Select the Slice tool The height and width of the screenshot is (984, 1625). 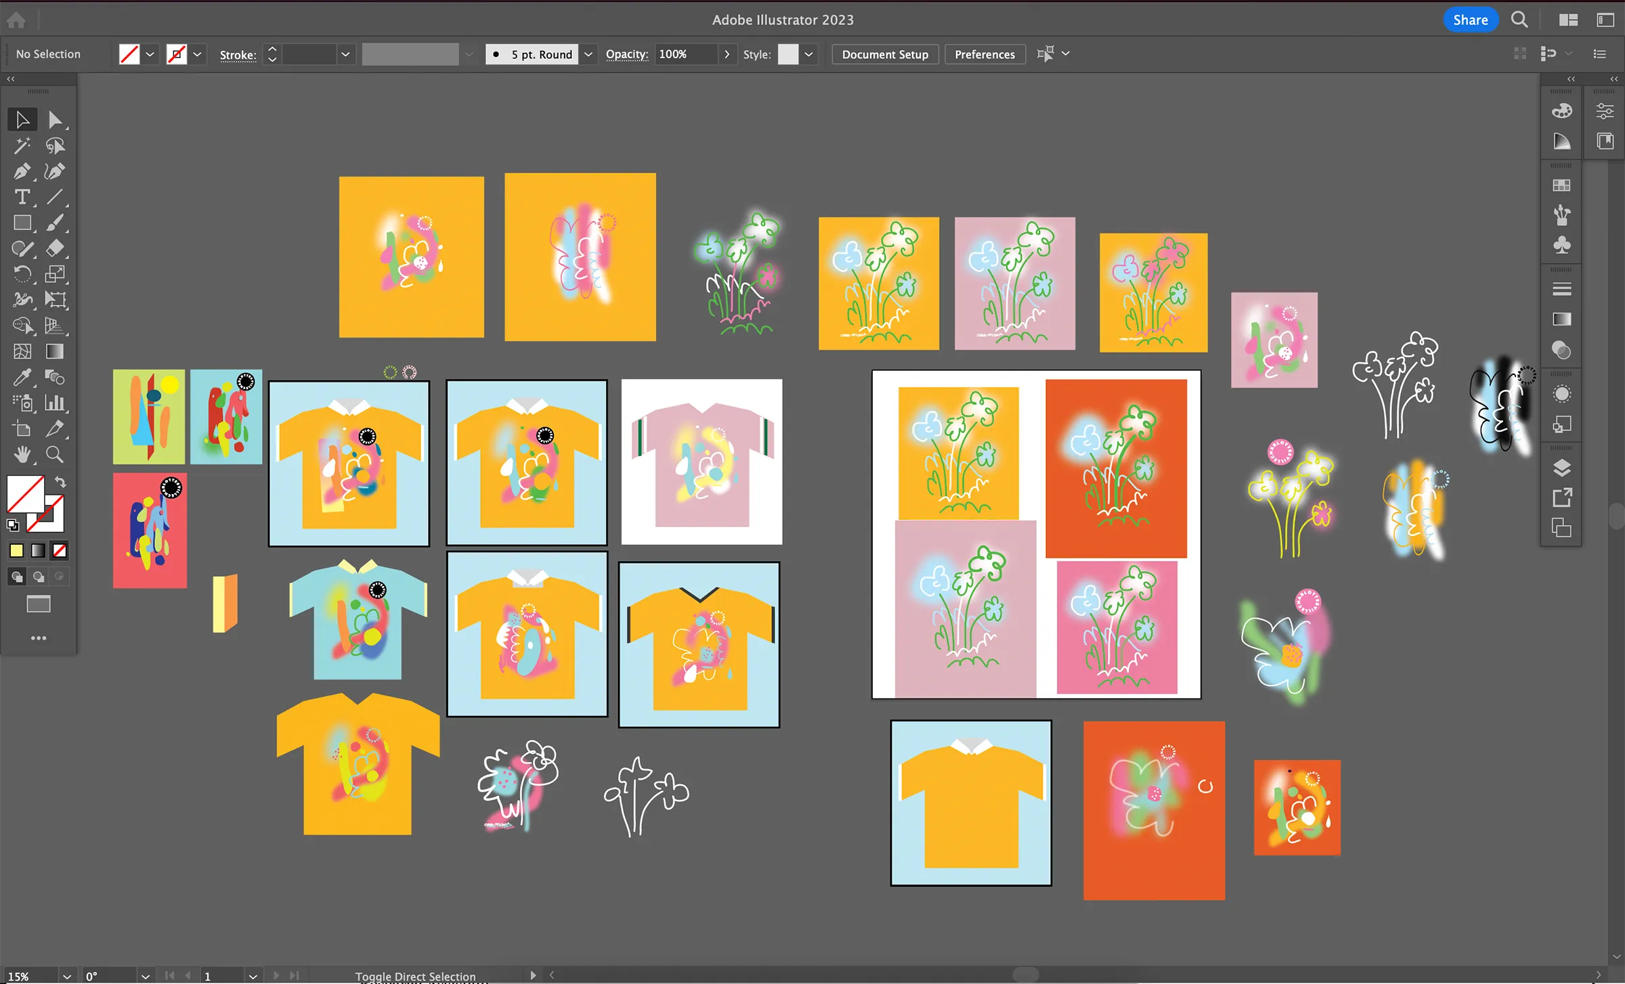55,428
